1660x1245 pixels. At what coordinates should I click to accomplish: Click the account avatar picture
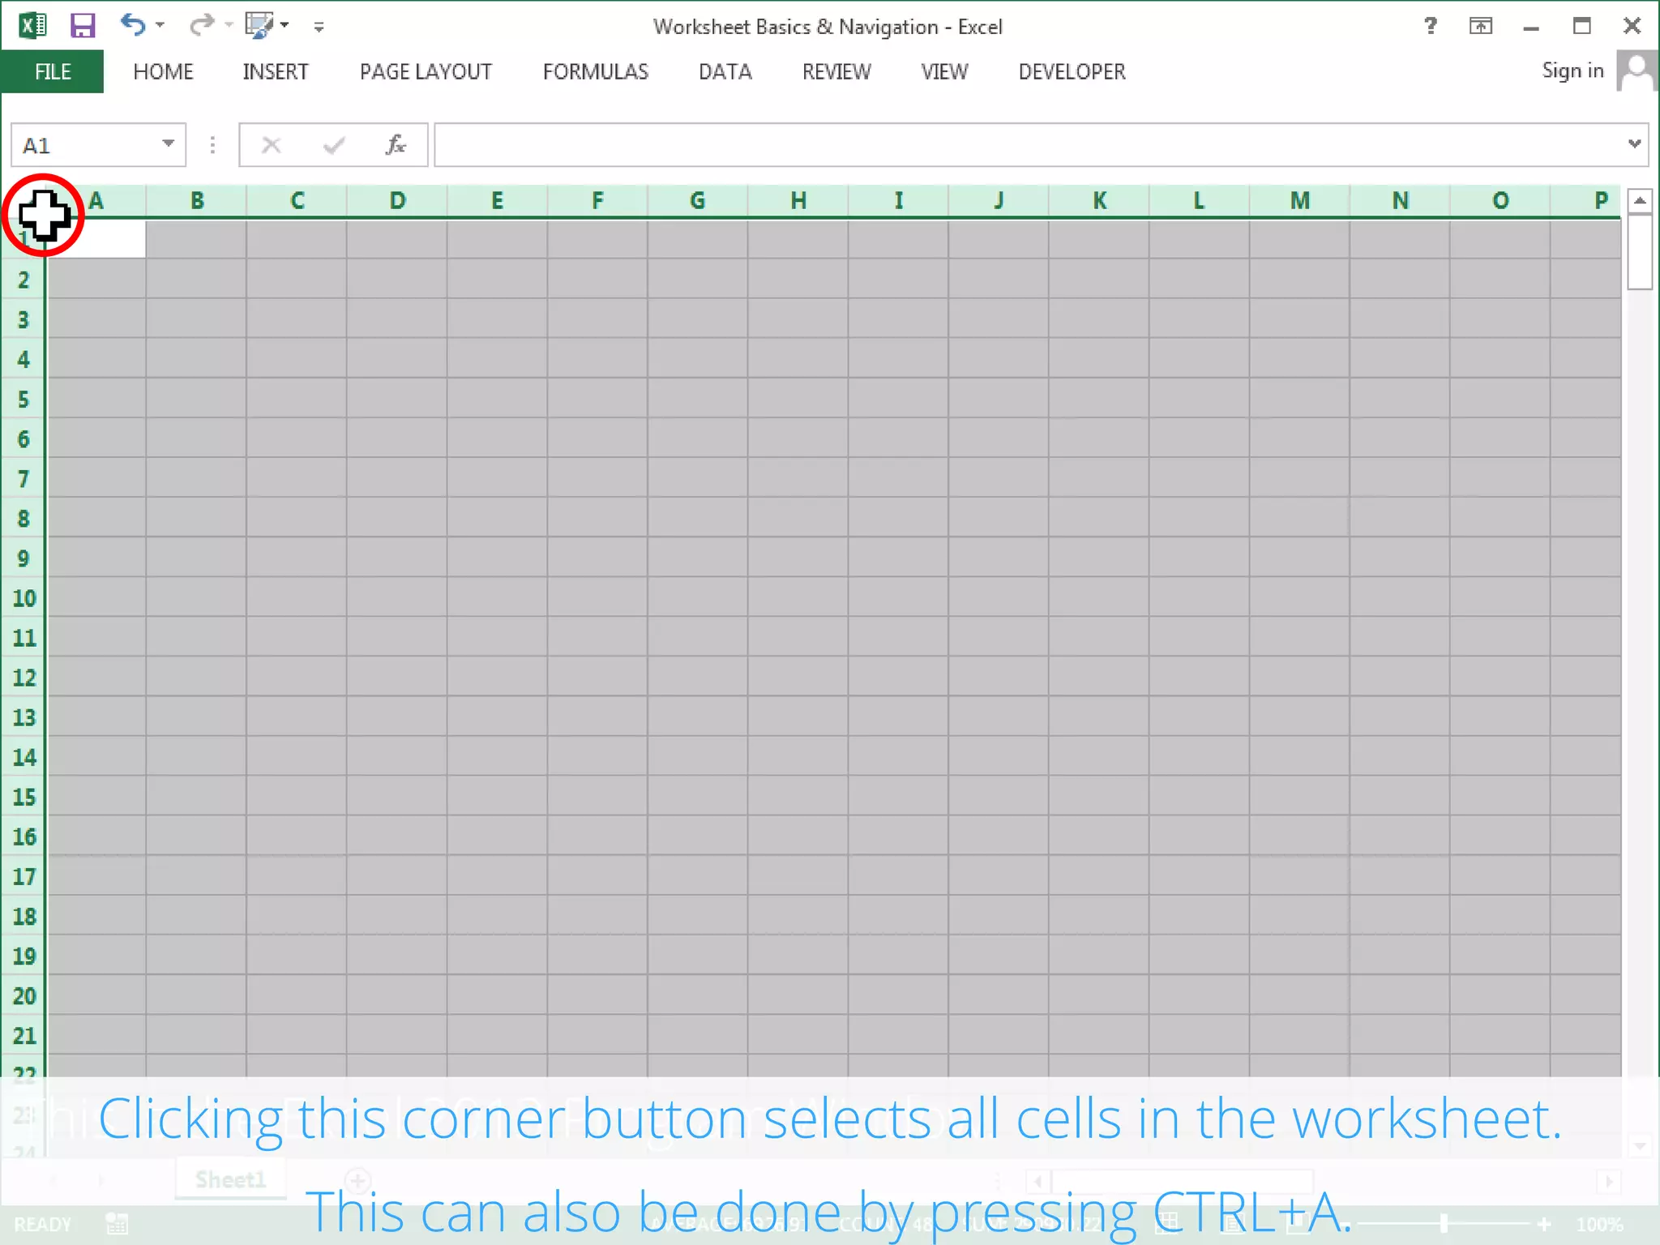(x=1636, y=71)
